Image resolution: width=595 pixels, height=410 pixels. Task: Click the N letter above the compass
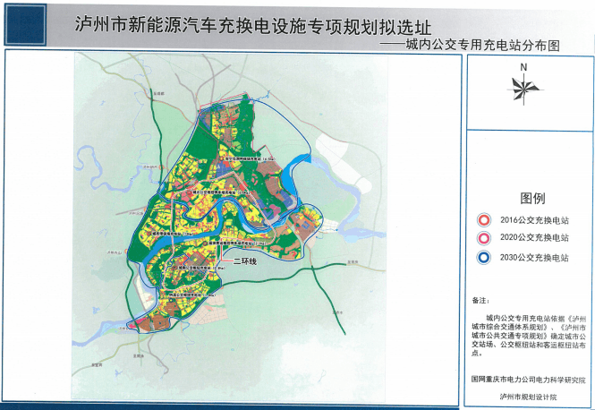coord(523,67)
